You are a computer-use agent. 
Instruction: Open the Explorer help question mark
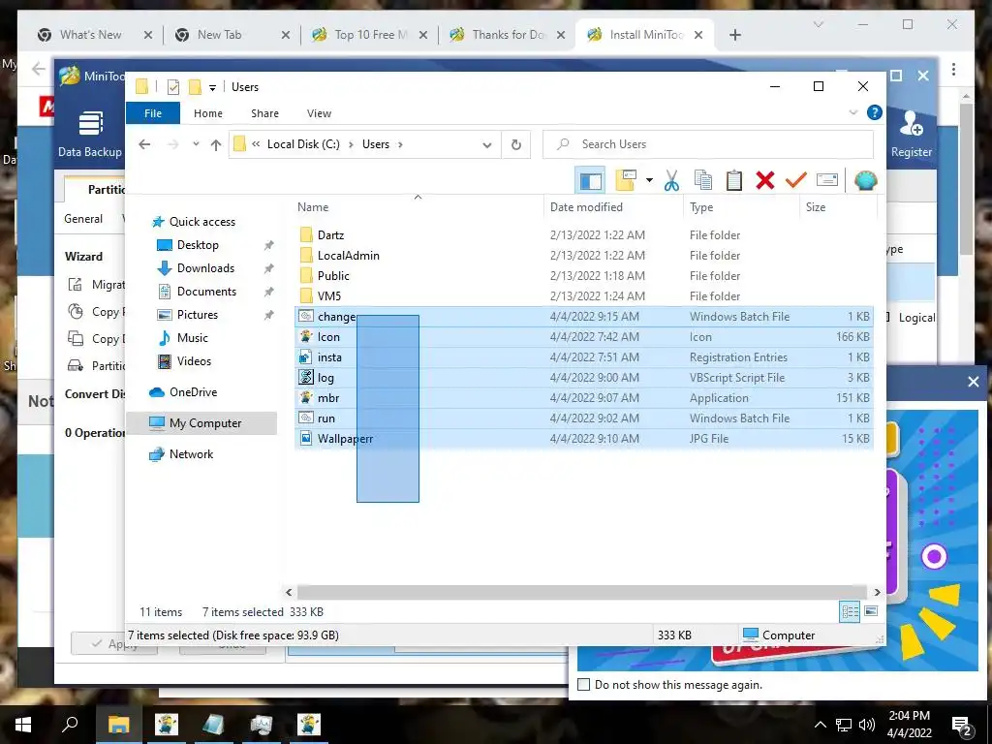(x=875, y=112)
